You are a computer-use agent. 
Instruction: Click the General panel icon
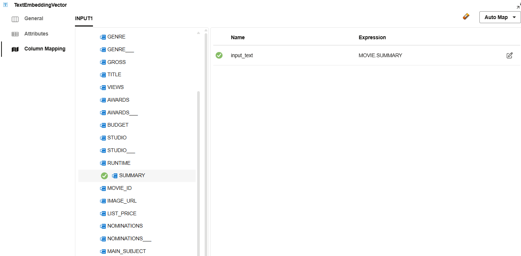point(15,19)
